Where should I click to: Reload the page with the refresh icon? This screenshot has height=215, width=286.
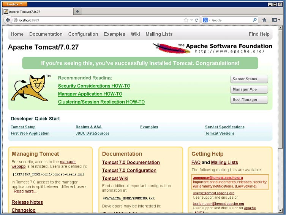tap(196, 20)
